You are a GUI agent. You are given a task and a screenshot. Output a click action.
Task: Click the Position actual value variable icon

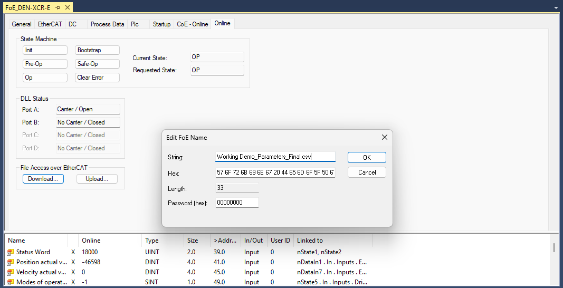[x=11, y=263]
